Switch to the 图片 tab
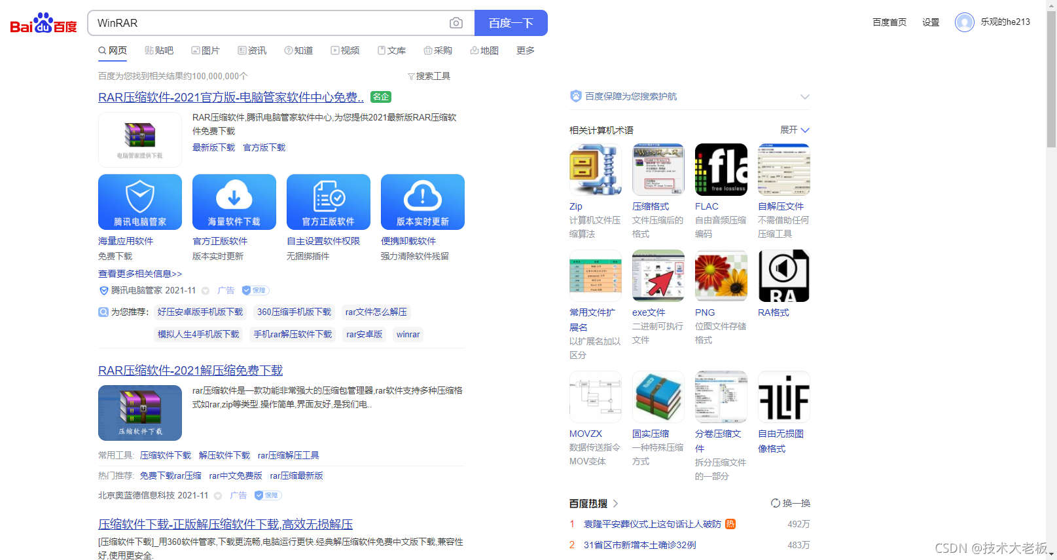 point(206,50)
